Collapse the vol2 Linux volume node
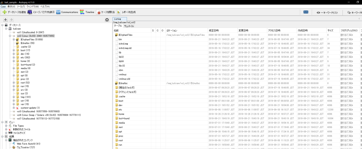Viewport: 362px width, 149px height. [10, 36]
